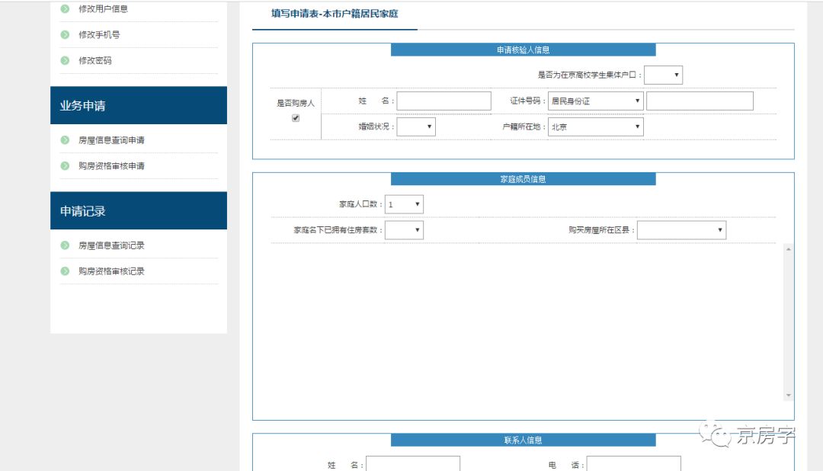Click the 姓名 input field to type
823x471 pixels.
(442, 100)
